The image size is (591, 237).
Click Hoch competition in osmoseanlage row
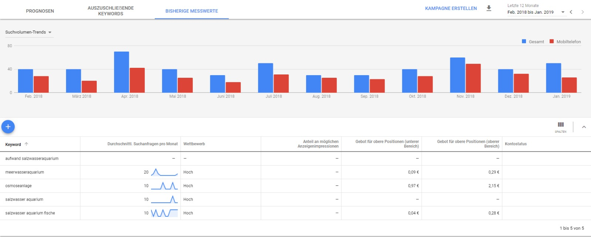click(188, 186)
